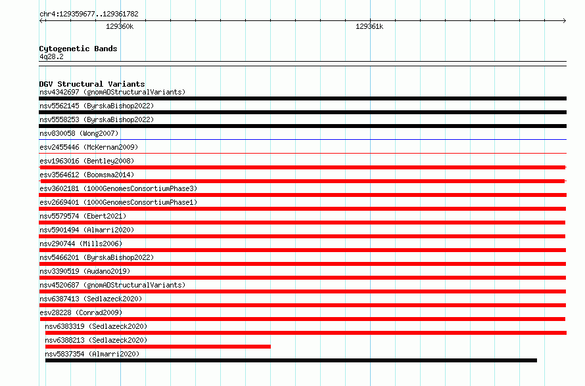The width and height of the screenshot is (585, 386).
Task: Click the red bar for esv2669401
Action: pos(302,209)
